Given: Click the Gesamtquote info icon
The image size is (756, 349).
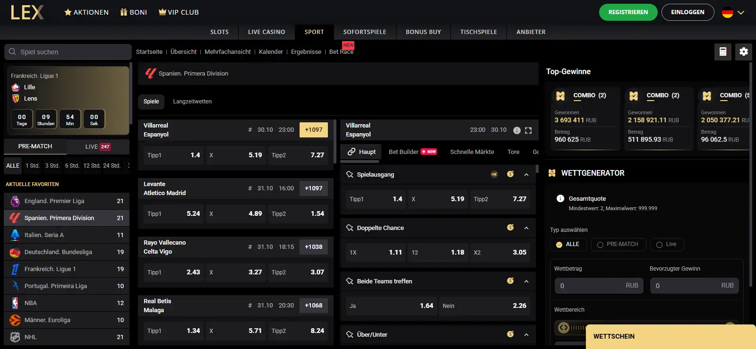Looking at the screenshot, I should (560, 198).
